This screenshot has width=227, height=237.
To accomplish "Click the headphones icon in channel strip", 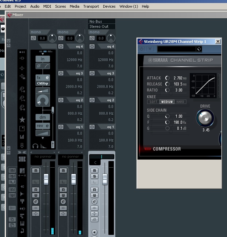I will [36, 146].
